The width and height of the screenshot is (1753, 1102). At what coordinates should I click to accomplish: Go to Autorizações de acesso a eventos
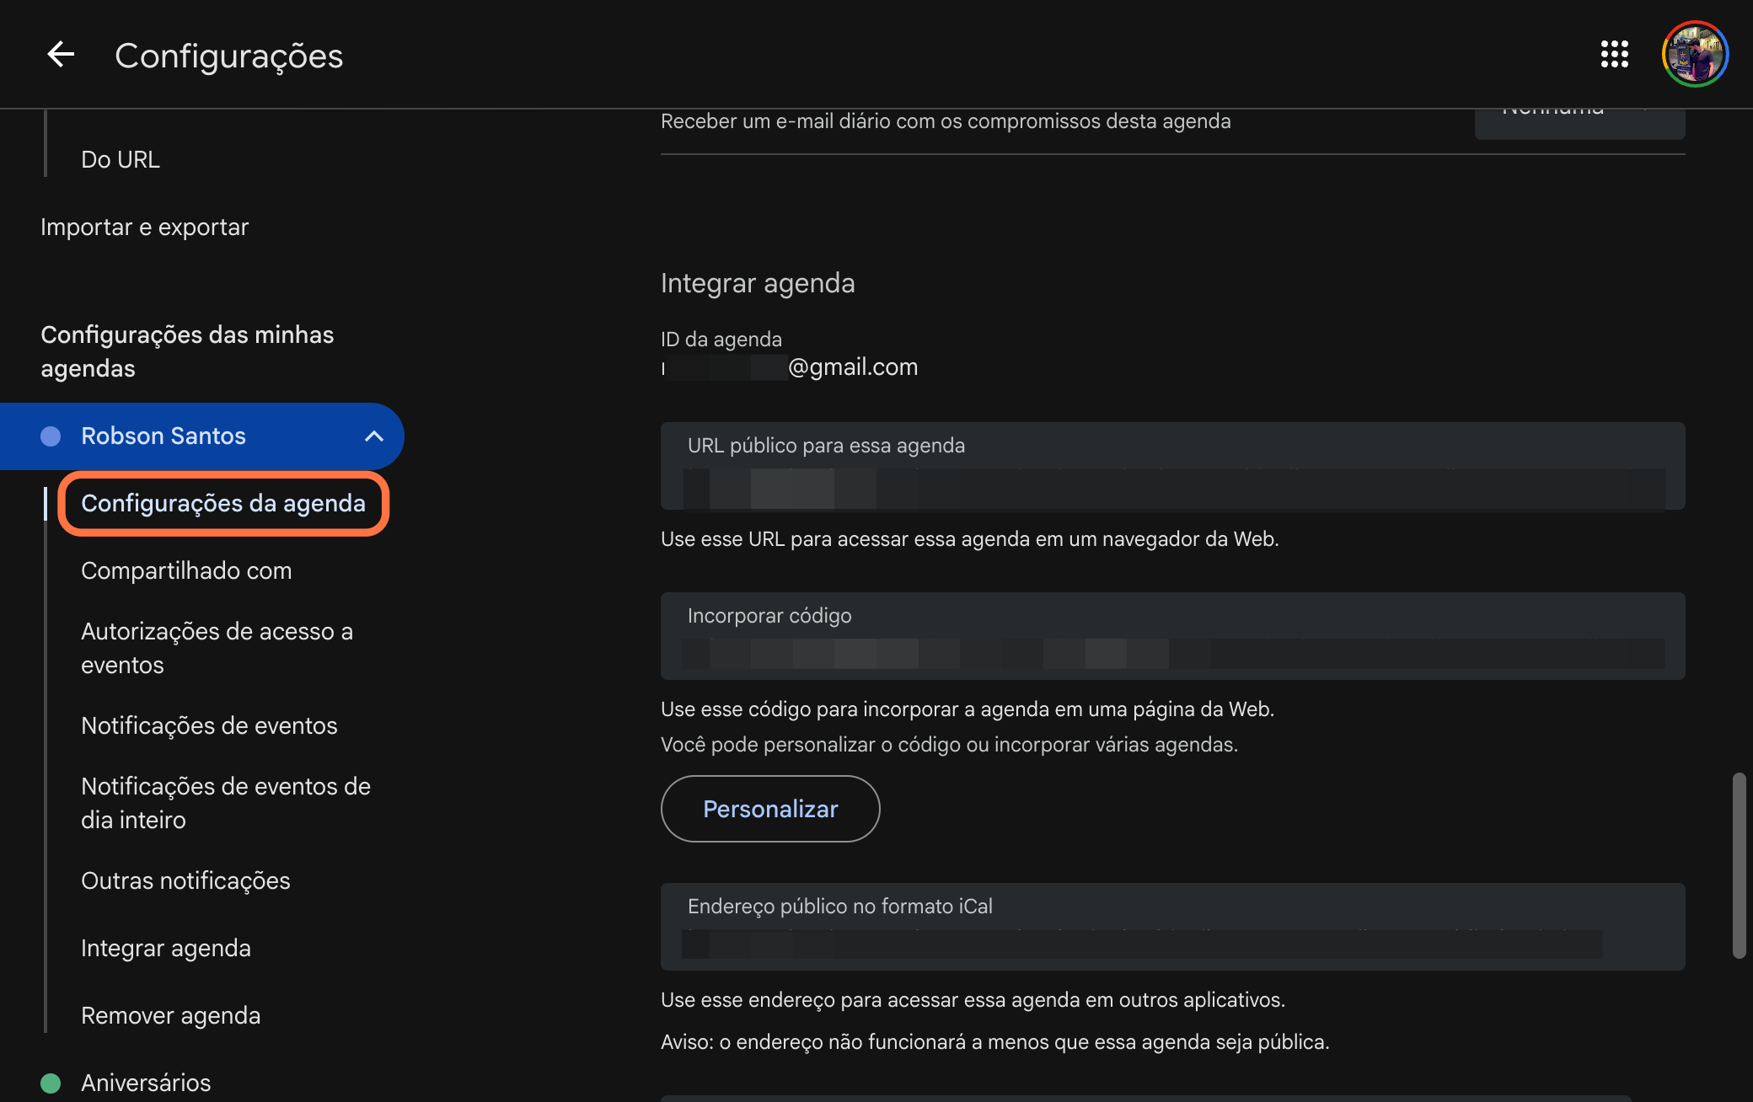[x=217, y=648]
